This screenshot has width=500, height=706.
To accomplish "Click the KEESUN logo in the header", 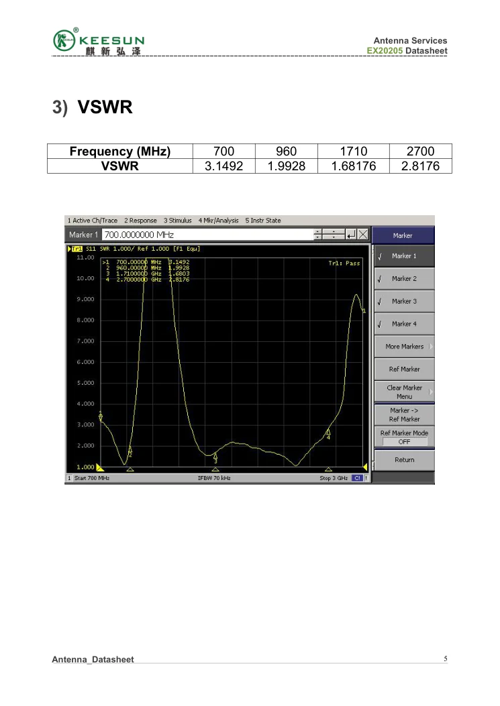I will click(x=99, y=42).
